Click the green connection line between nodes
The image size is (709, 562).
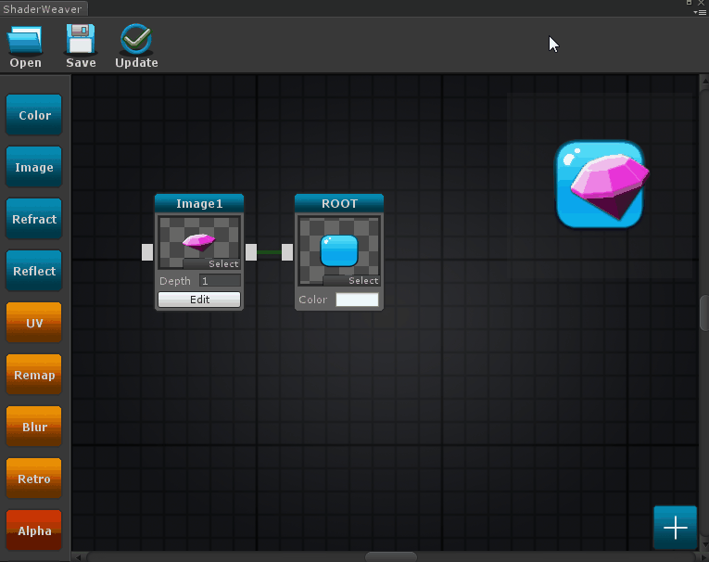tap(269, 252)
